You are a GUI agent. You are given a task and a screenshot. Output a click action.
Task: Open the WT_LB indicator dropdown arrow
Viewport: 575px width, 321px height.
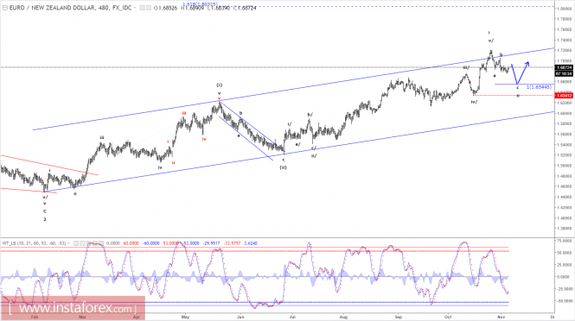click(x=68, y=243)
